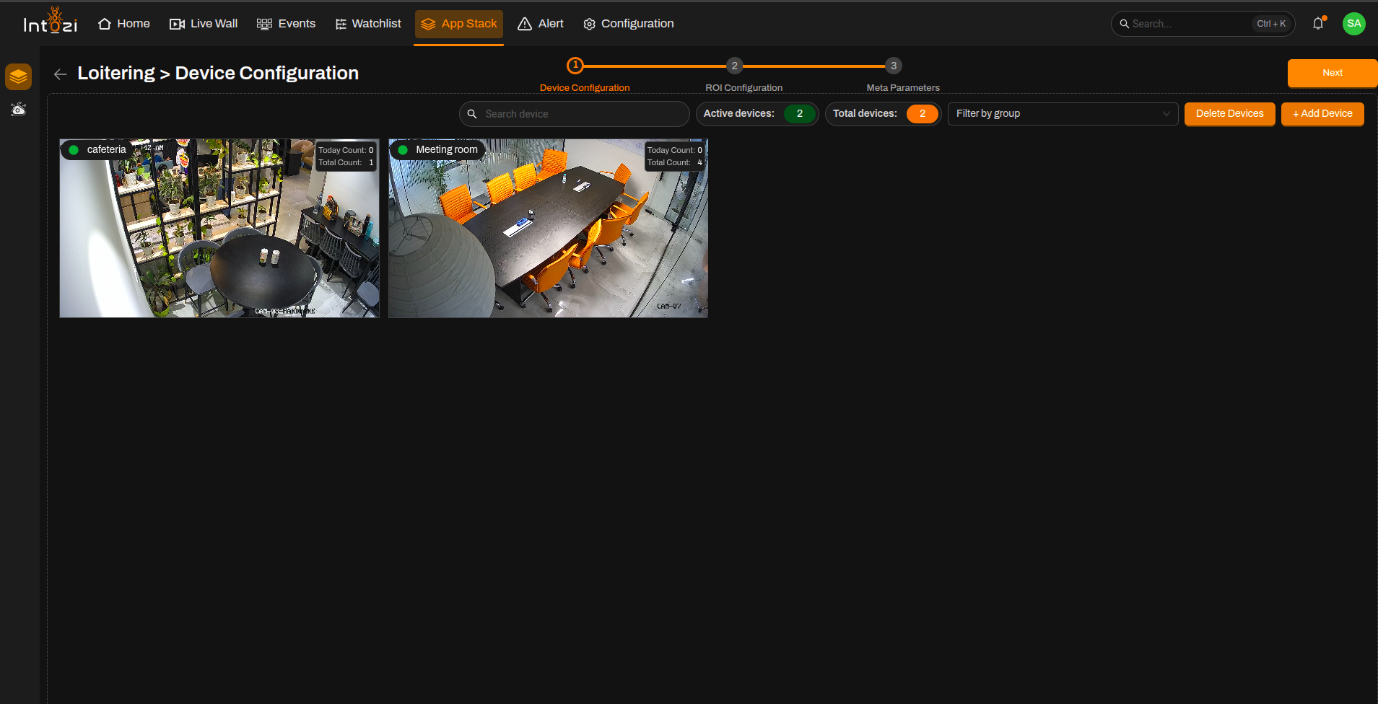1378x704 pixels.
Task: Click the Next button
Action: [1332, 73]
